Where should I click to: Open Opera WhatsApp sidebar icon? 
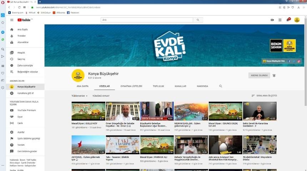[3, 40]
